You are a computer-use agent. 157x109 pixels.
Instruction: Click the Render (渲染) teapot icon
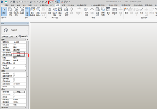coord(50,10)
